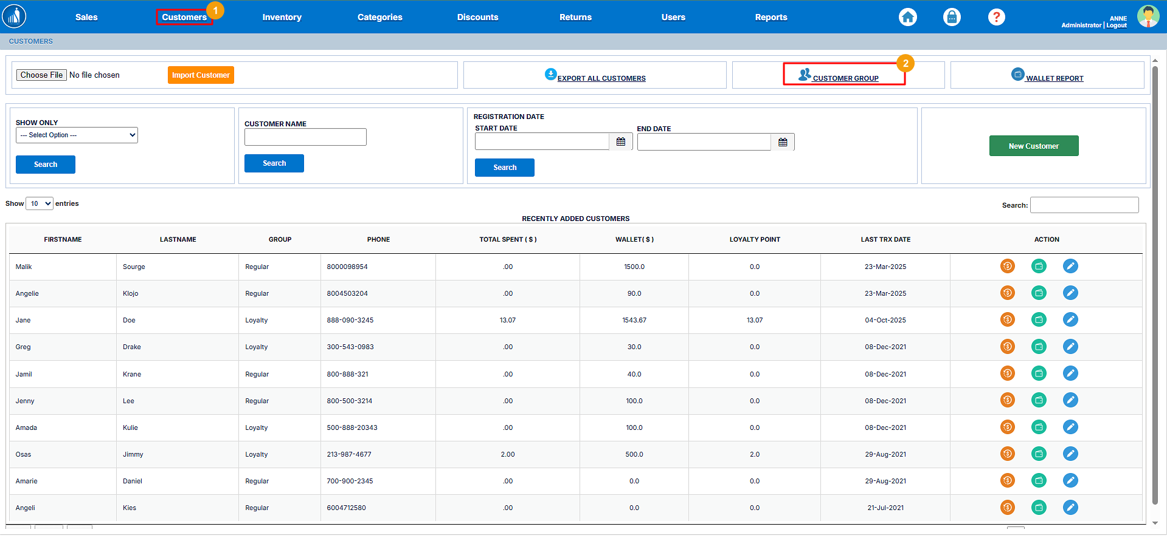Open the start date calendar picker

pyautogui.click(x=620, y=141)
